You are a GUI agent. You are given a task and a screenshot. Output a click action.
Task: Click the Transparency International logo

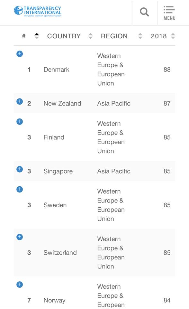[38, 11]
